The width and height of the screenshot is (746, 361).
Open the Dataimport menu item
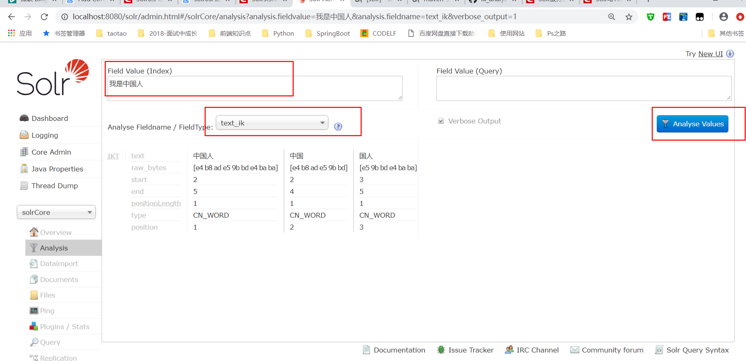click(59, 263)
